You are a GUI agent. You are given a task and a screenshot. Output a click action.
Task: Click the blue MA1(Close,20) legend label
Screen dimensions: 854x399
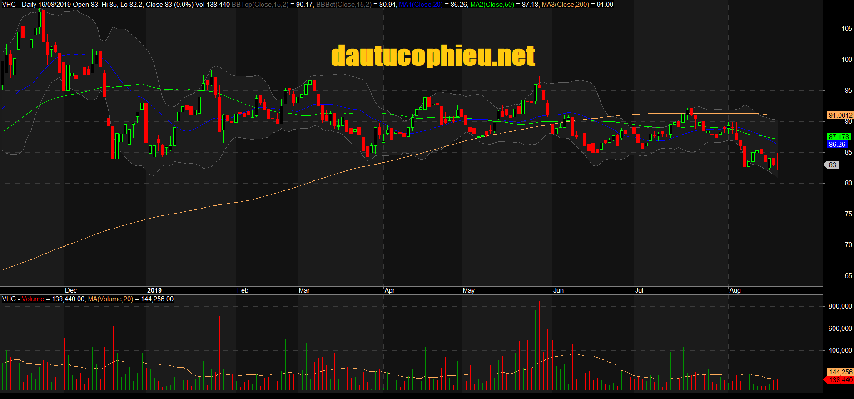pos(421,5)
